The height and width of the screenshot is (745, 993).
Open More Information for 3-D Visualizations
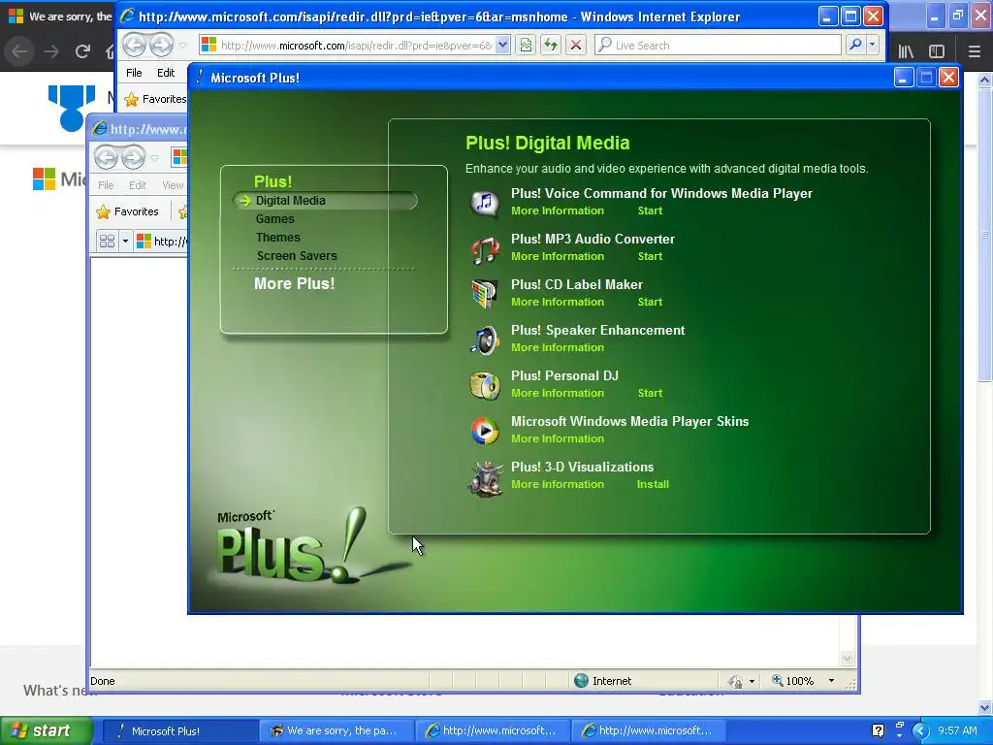558,484
